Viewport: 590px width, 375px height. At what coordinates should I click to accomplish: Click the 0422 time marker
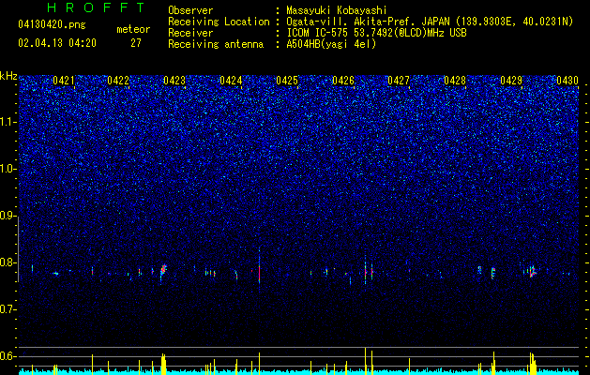coord(118,80)
